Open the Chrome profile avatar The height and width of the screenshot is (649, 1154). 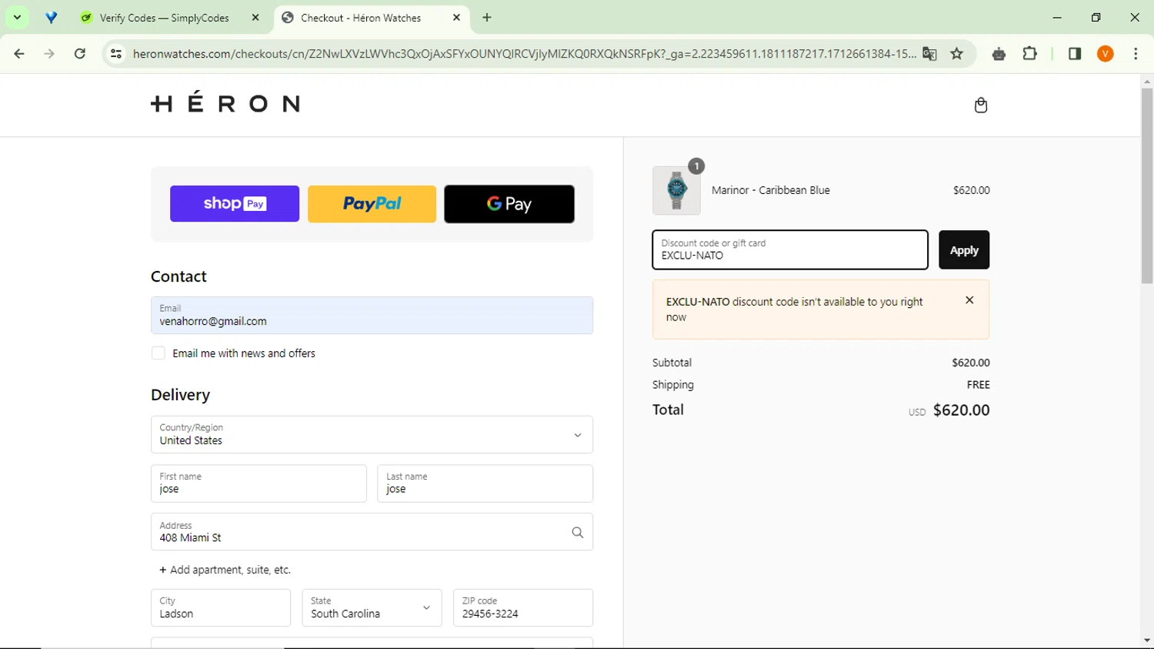pyautogui.click(x=1106, y=54)
